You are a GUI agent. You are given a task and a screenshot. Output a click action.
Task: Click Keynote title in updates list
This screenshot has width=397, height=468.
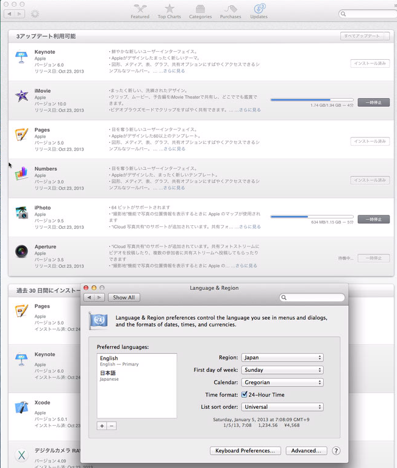[45, 52]
